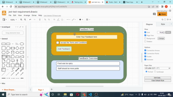Click the Redo arrow icon

click(x=34, y=20)
